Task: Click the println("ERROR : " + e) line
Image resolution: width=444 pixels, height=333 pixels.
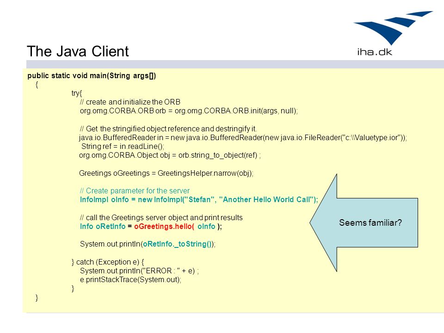Action: pyautogui.click(x=139, y=271)
